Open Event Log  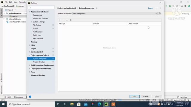pyautogui.click(x=182, y=97)
